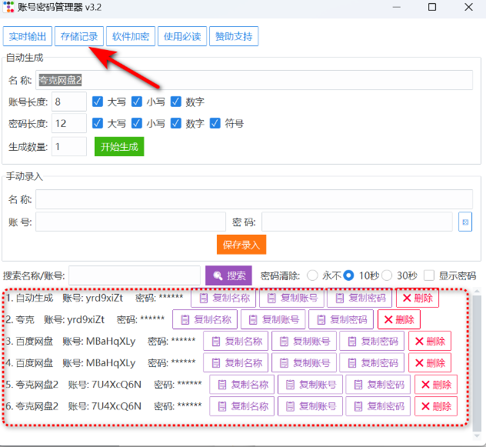Viewport: 486px width, 447px height.
Task: Copy account of entry 1 自动生成
Action: [291, 298]
